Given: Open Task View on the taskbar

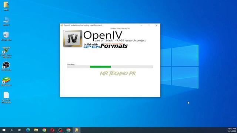Looking at the screenshot, I should click(20, 130).
